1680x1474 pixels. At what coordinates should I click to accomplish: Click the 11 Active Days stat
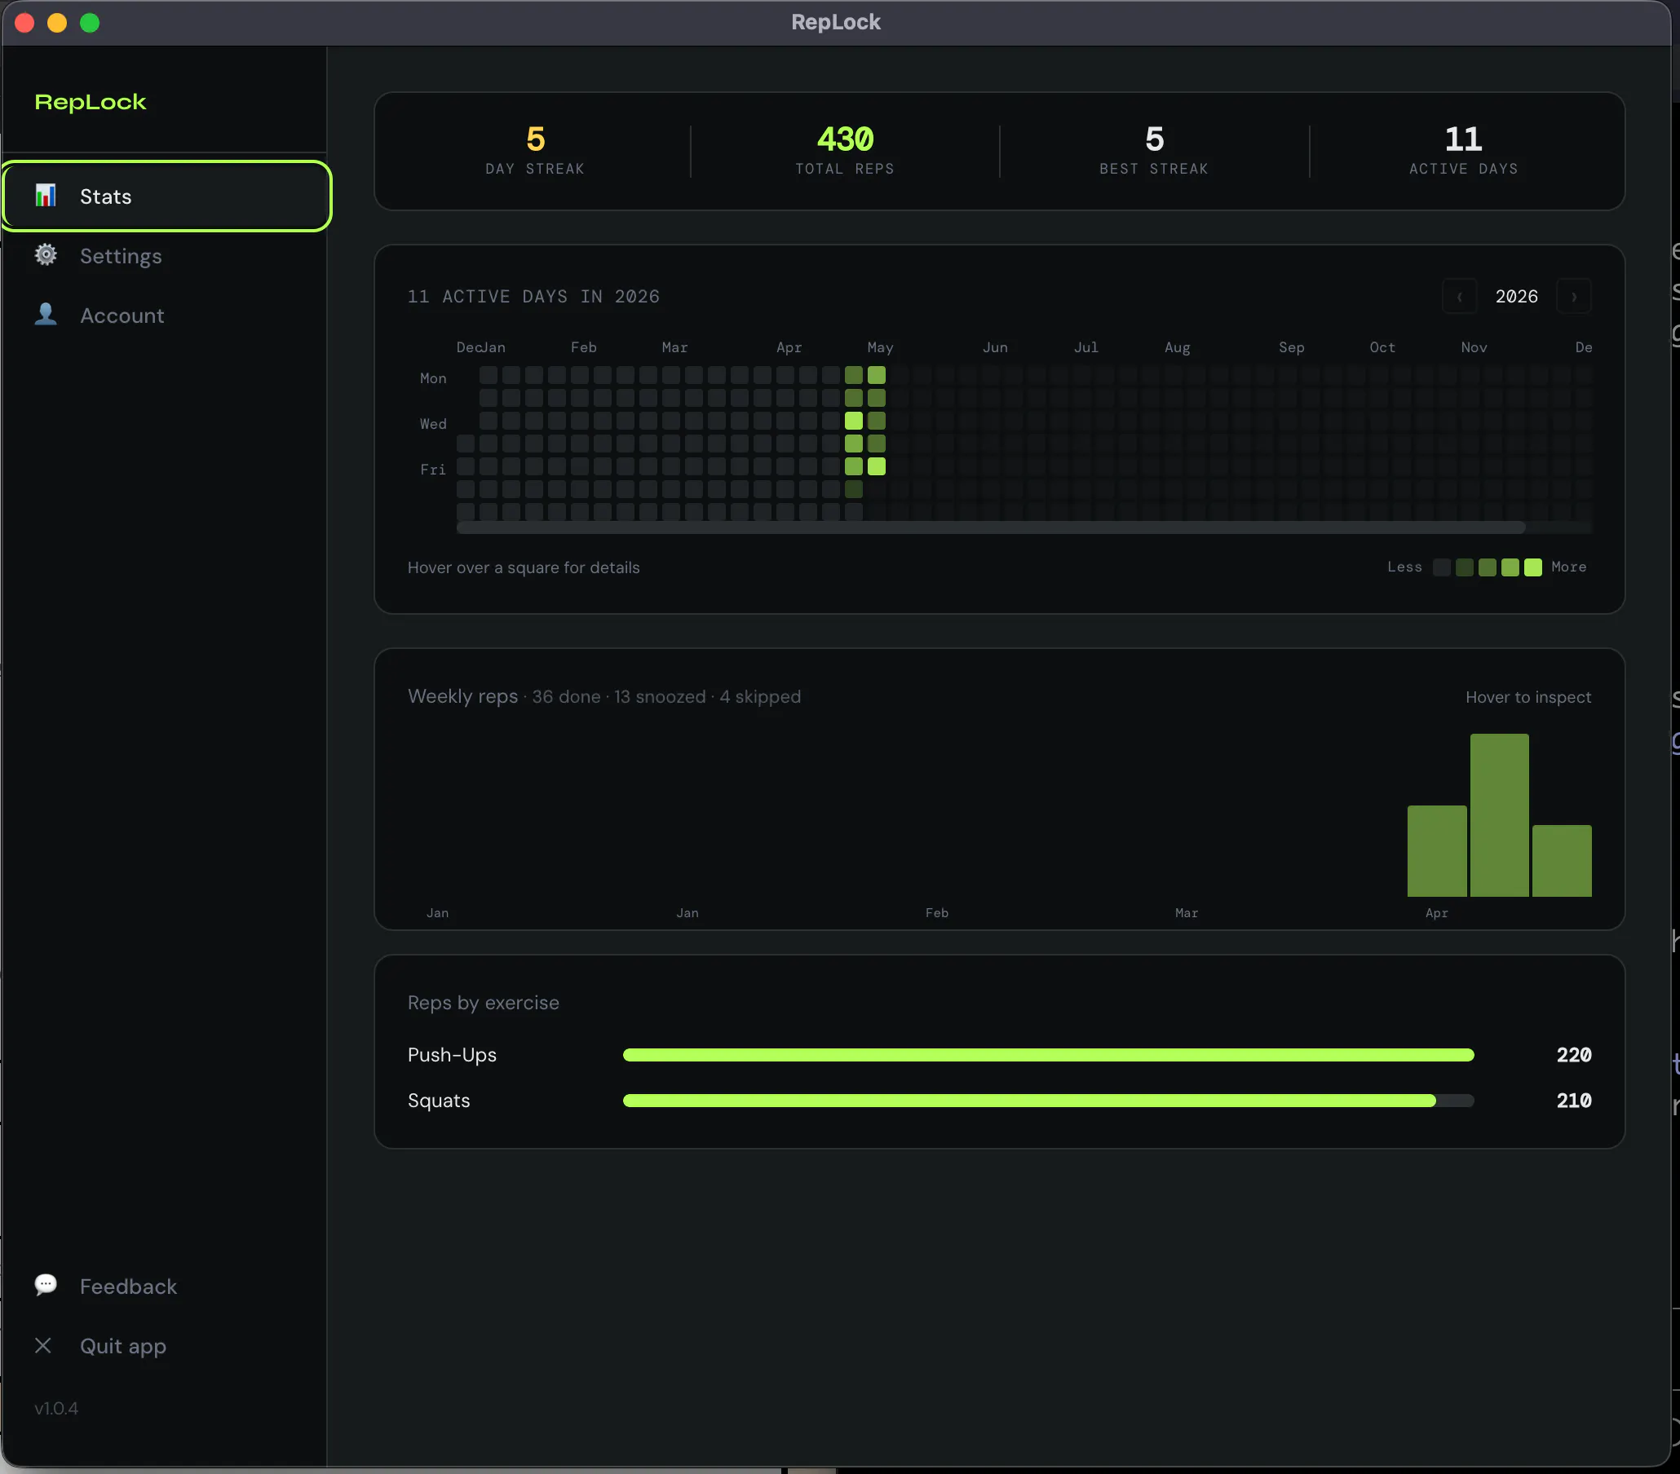pyautogui.click(x=1463, y=150)
